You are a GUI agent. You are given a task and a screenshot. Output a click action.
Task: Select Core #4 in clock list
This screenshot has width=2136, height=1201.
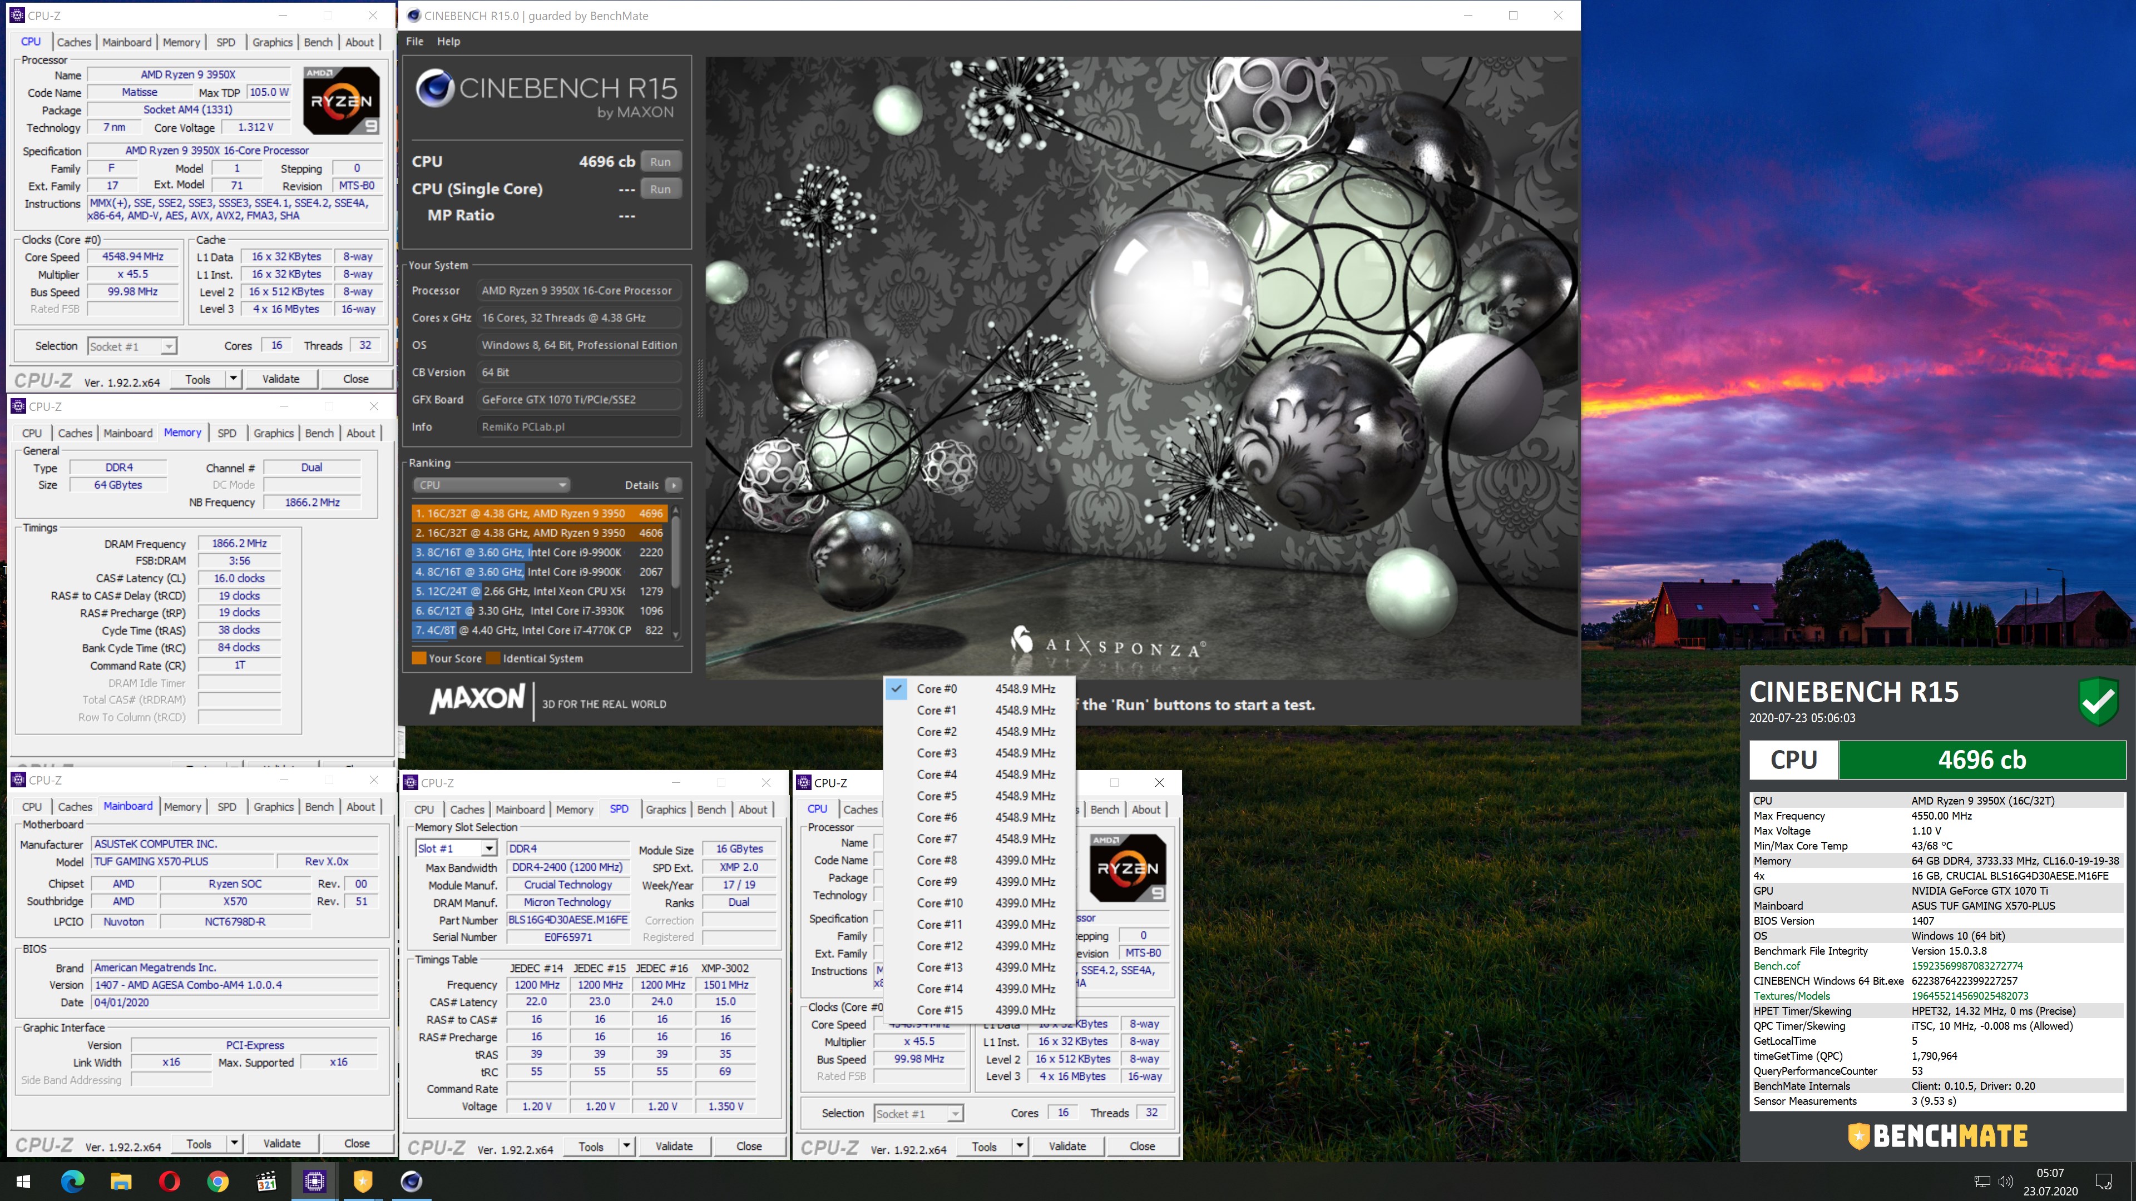point(980,774)
